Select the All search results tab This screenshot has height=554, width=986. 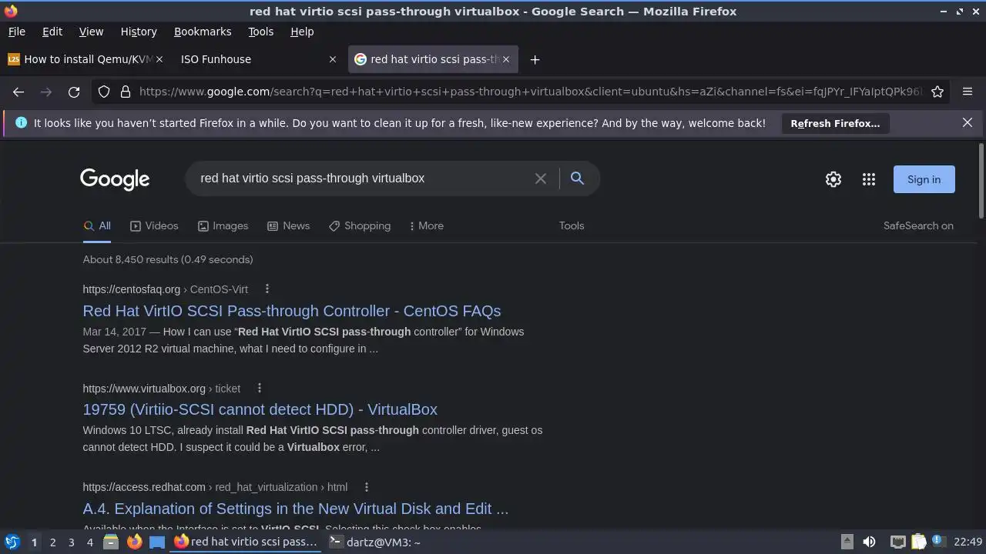pyautogui.click(x=97, y=225)
